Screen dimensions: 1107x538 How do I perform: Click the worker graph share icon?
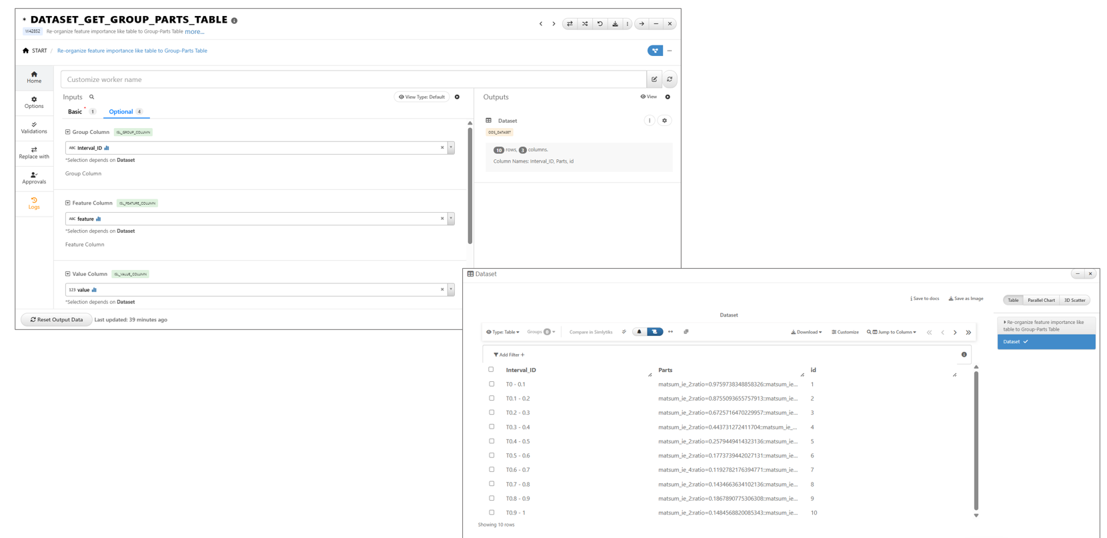coord(655,51)
